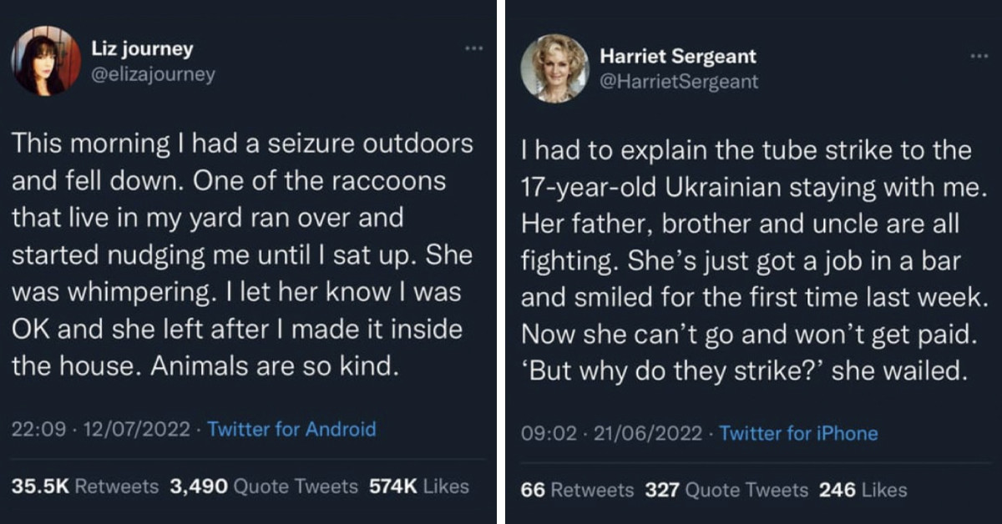
Task: Select the Harriet Sergeant display name
Action: [677, 56]
